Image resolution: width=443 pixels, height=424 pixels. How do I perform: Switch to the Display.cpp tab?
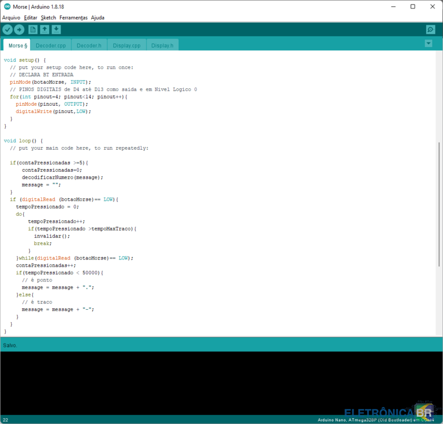click(126, 45)
